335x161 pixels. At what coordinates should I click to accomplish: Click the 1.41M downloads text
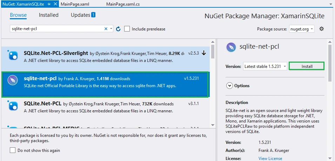pos(113,79)
